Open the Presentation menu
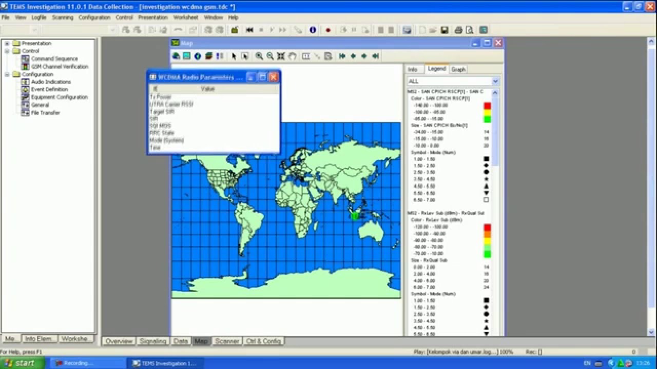The height and width of the screenshot is (369, 657). (x=153, y=17)
